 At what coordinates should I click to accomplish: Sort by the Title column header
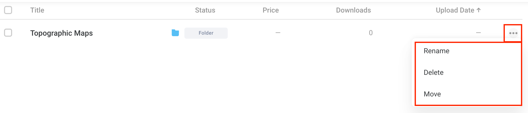pos(37,10)
